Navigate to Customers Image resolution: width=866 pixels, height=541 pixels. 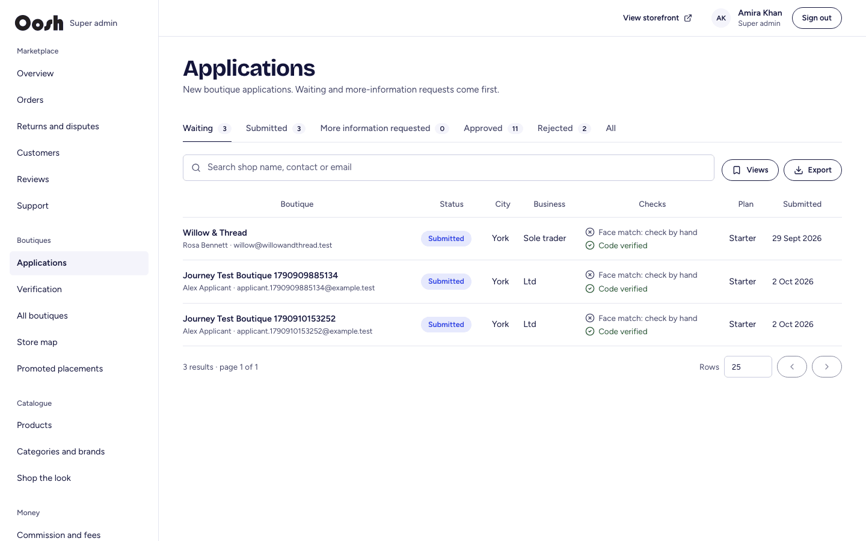coord(79,153)
